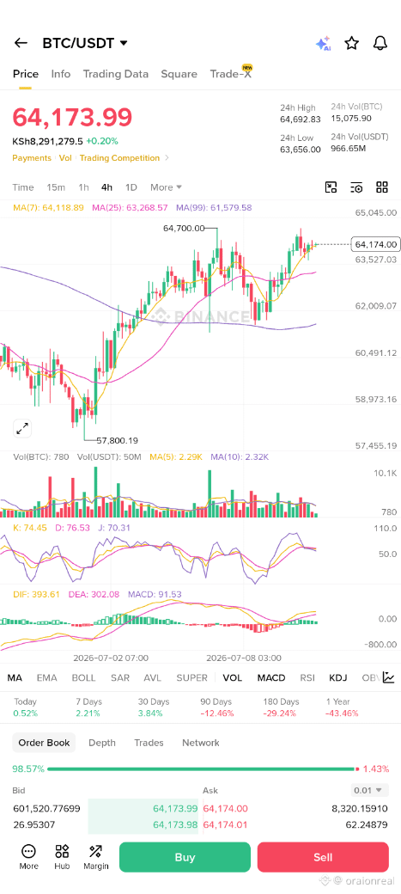Expand chart to fullscreen with arrows icon
401x894 pixels.
pos(23,429)
